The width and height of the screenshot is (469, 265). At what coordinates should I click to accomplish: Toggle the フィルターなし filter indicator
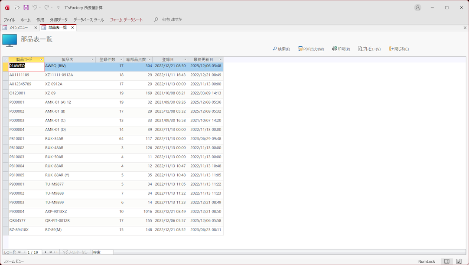point(75,252)
